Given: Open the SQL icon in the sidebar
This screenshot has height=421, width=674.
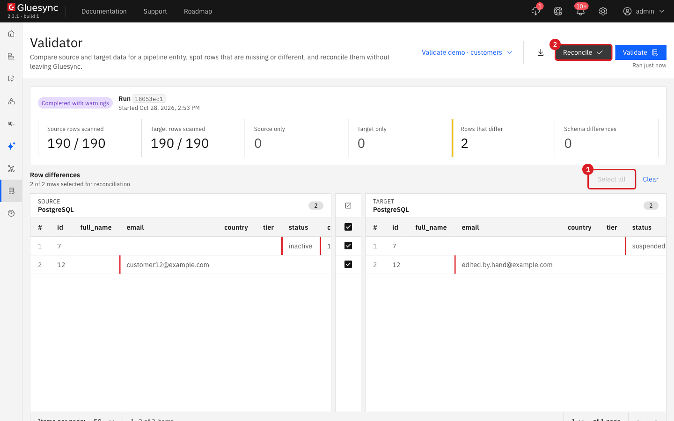Looking at the screenshot, I should [11, 123].
